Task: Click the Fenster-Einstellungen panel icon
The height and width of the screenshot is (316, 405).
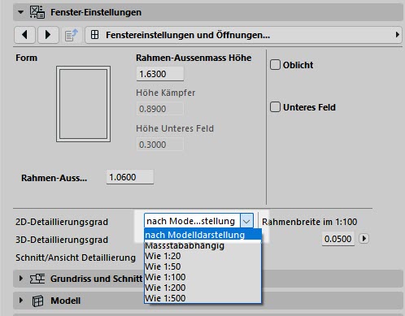Action: (37, 12)
